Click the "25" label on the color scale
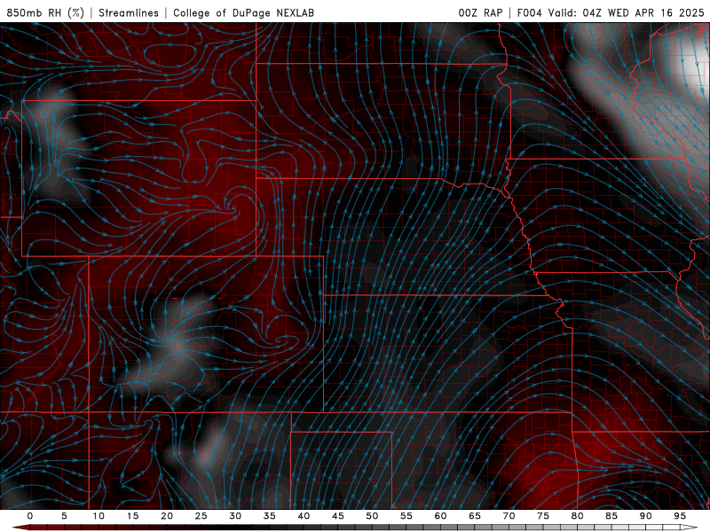 click(x=201, y=516)
